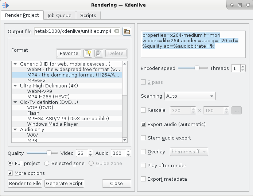Click the Output file path field
The height and width of the screenshot is (196, 253).
[77, 31]
